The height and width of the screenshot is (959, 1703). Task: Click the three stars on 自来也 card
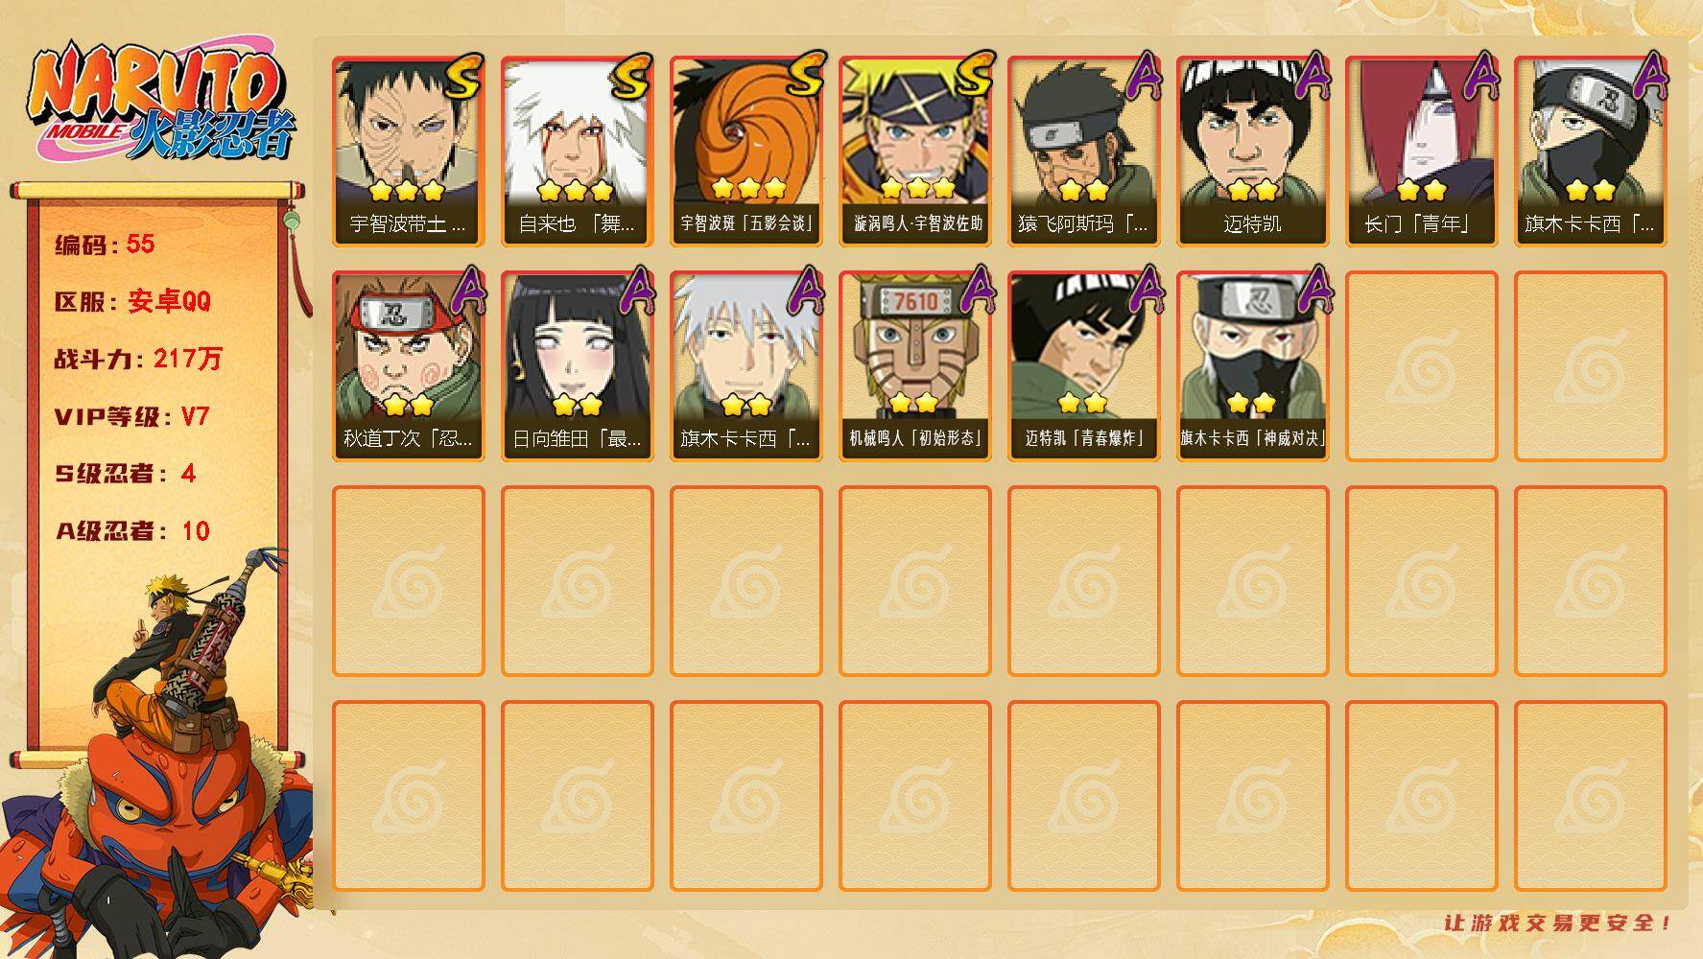(576, 190)
